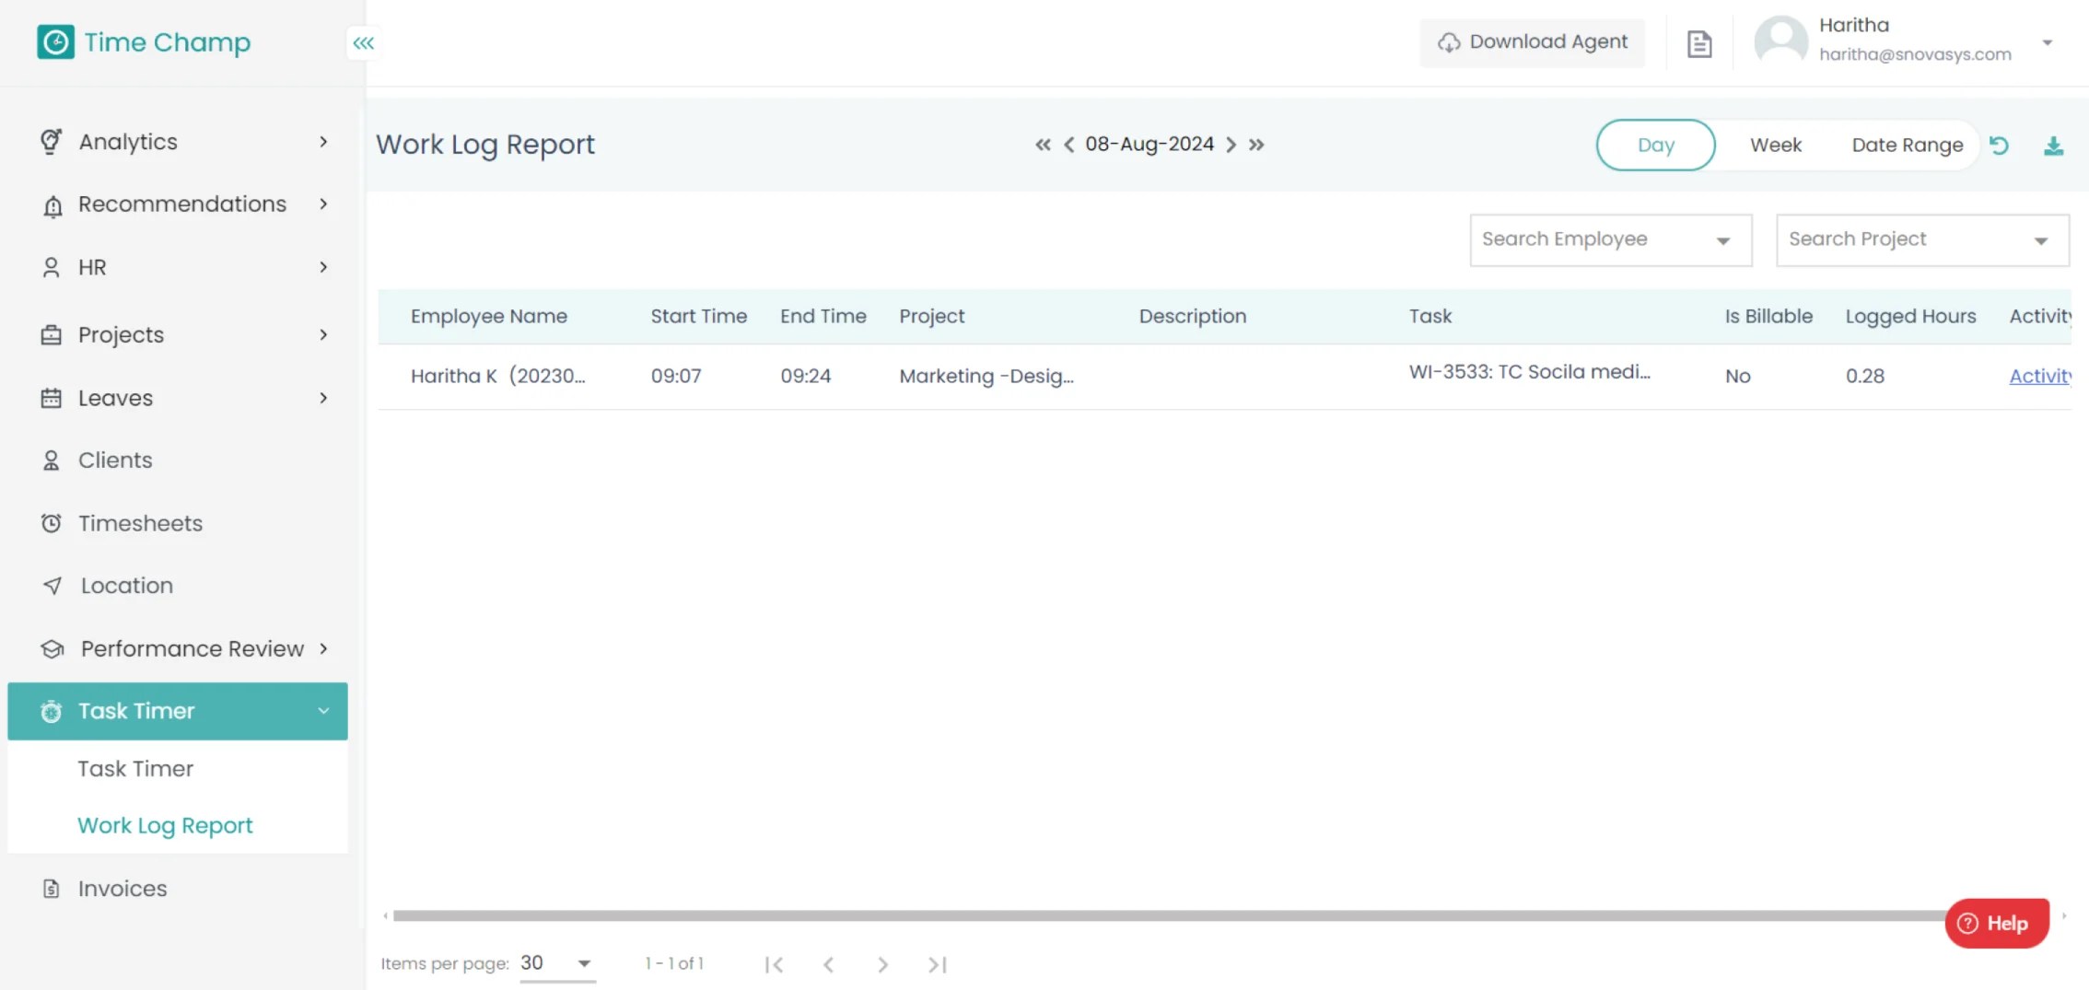Click the Haritha K employee cell
Image resolution: width=2089 pixels, height=990 pixels.
497,376
